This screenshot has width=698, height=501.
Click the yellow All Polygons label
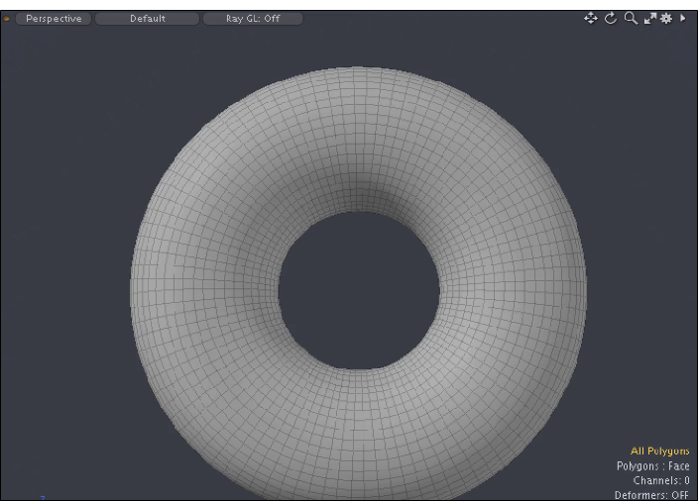pyautogui.click(x=659, y=451)
